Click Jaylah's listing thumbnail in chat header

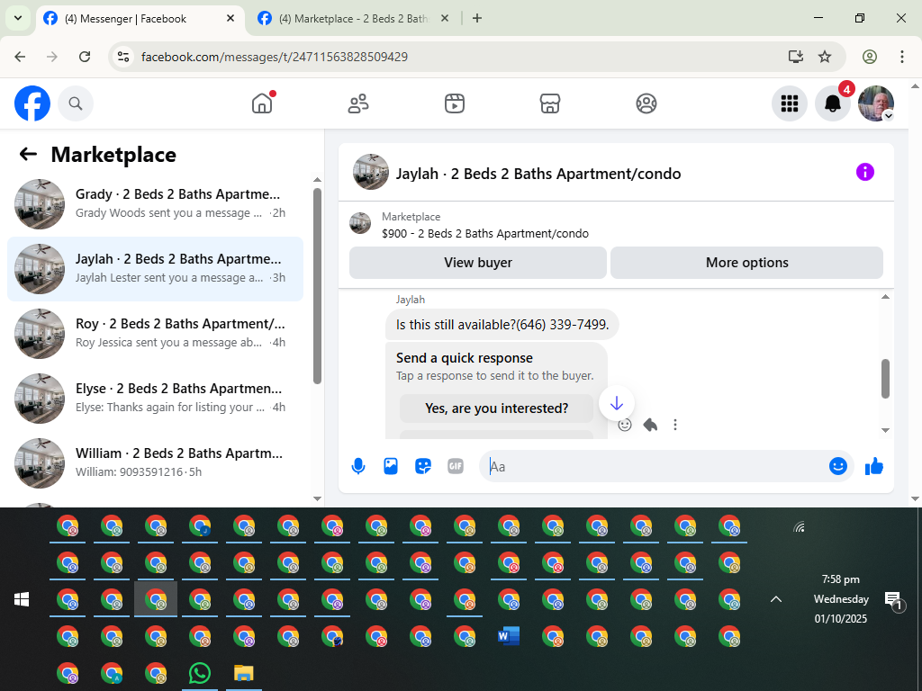(x=370, y=172)
